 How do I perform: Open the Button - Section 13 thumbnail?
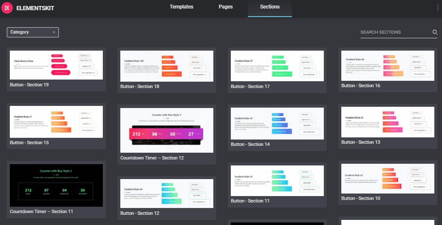(x=388, y=122)
